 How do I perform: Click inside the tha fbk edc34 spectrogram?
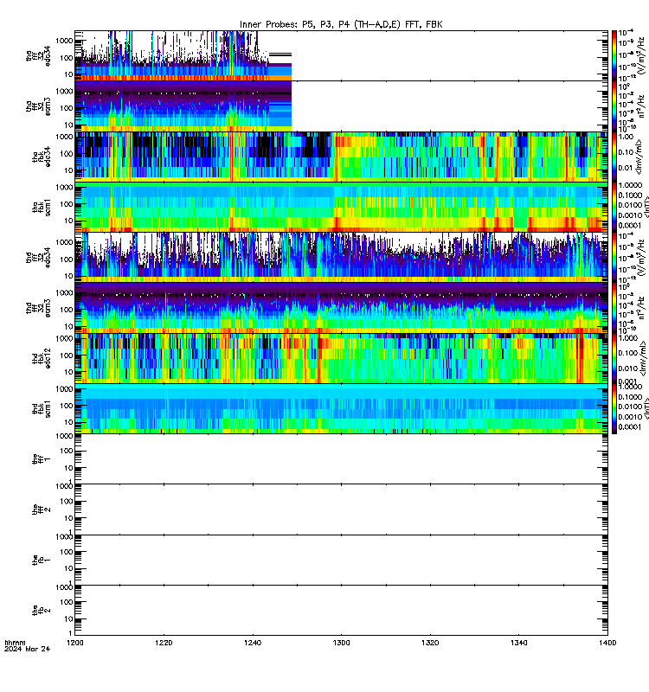(341, 157)
